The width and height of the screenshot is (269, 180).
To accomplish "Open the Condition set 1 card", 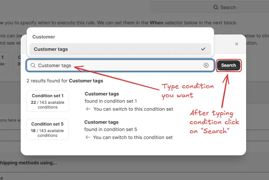I will pyautogui.click(x=48, y=101).
